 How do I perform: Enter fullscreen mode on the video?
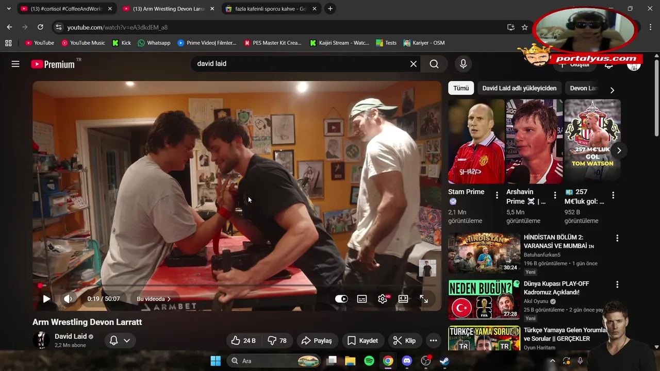pos(424,299)
